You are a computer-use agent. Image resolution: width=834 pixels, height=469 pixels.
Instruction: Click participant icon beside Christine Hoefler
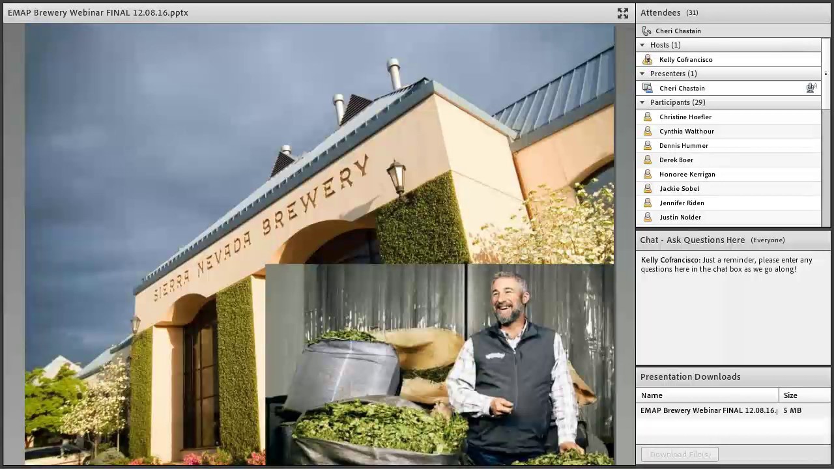coord(647,117)
